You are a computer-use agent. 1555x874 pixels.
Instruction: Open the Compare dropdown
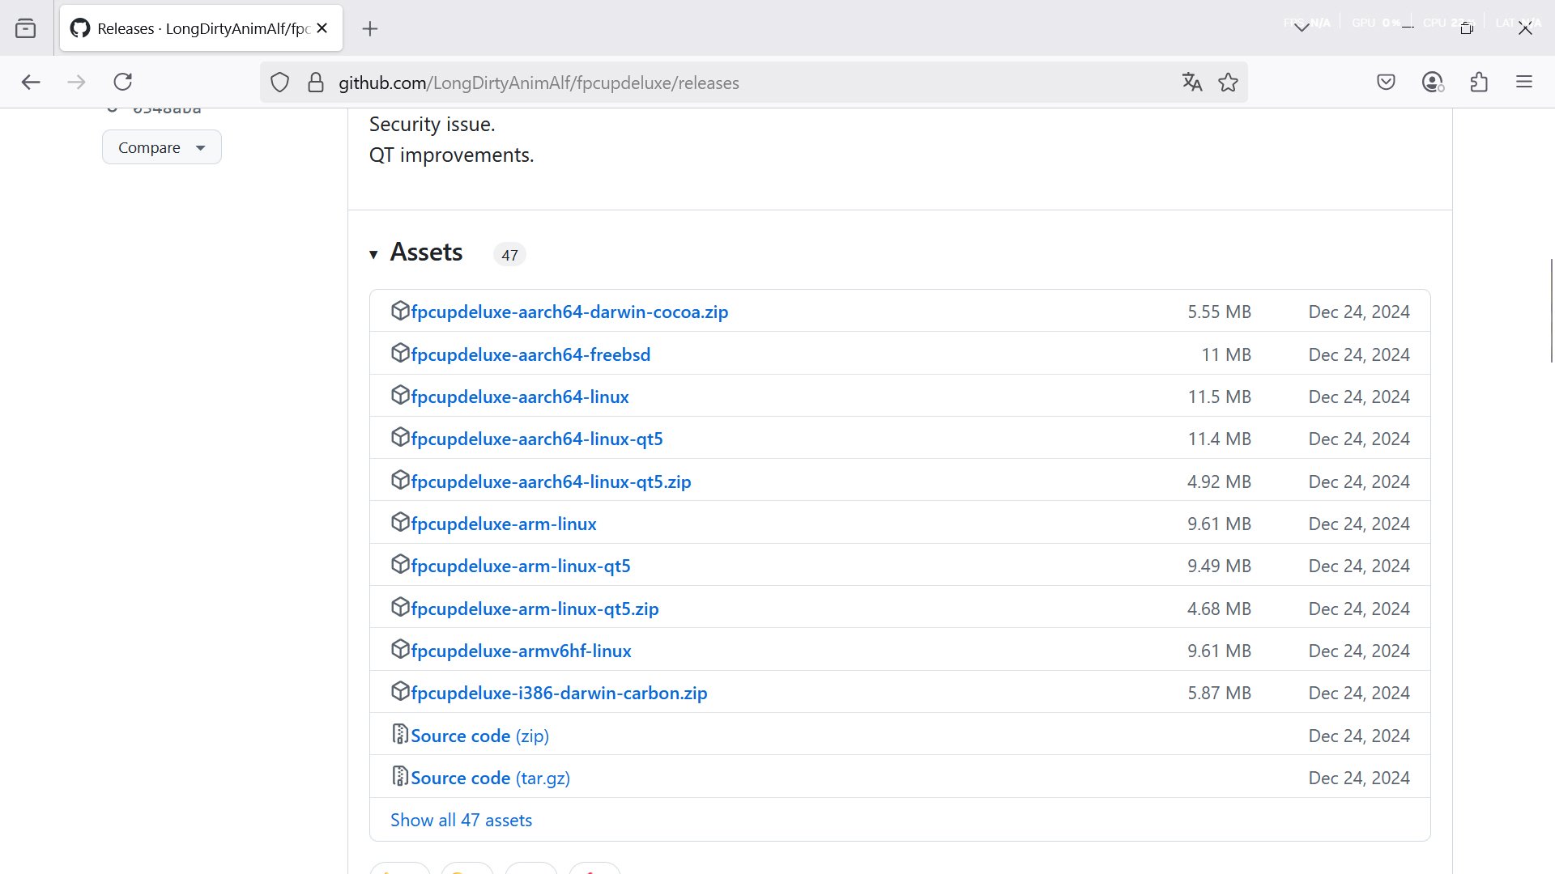(161, 147)
